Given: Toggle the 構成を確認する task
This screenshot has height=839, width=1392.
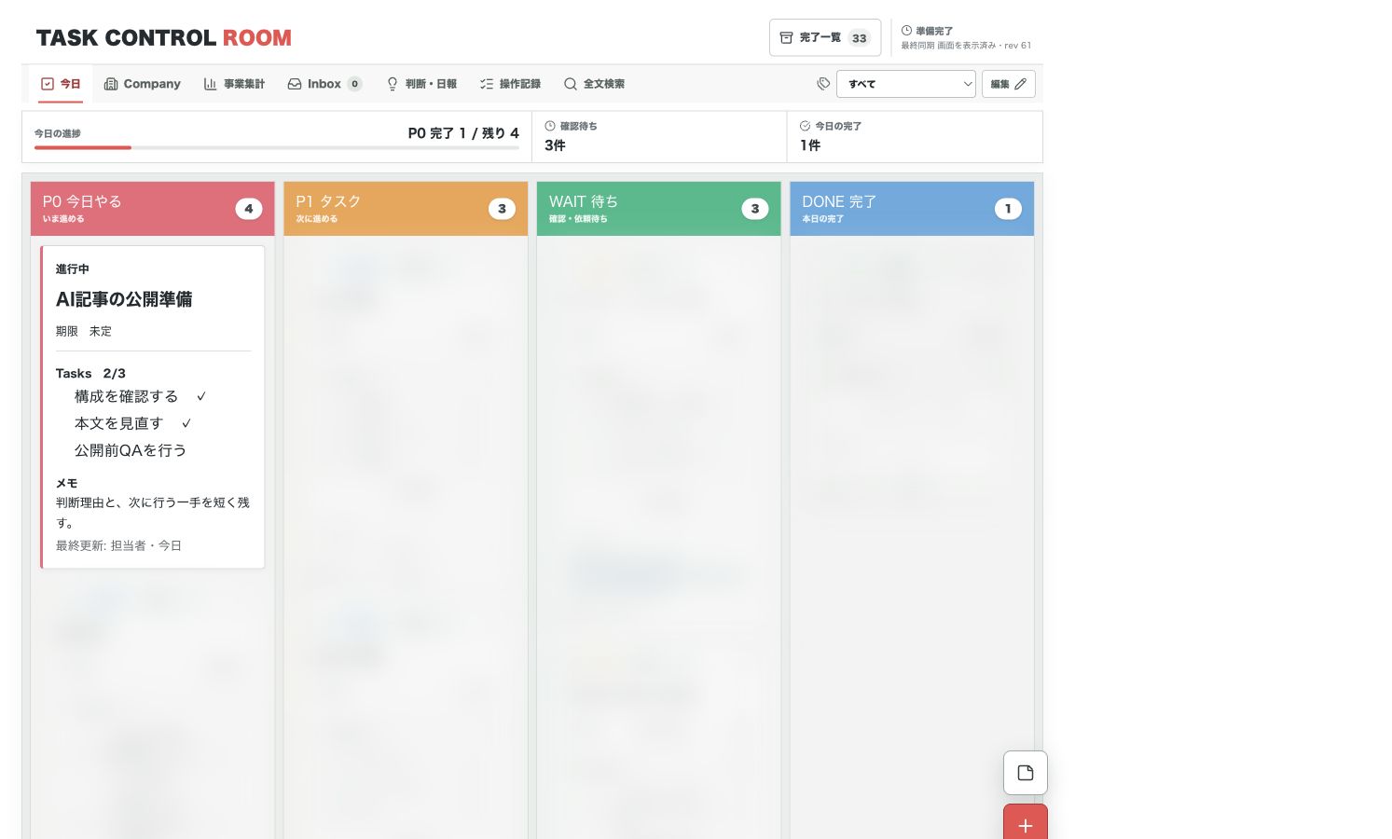Looking at the screenshot, I should [141, 396].
